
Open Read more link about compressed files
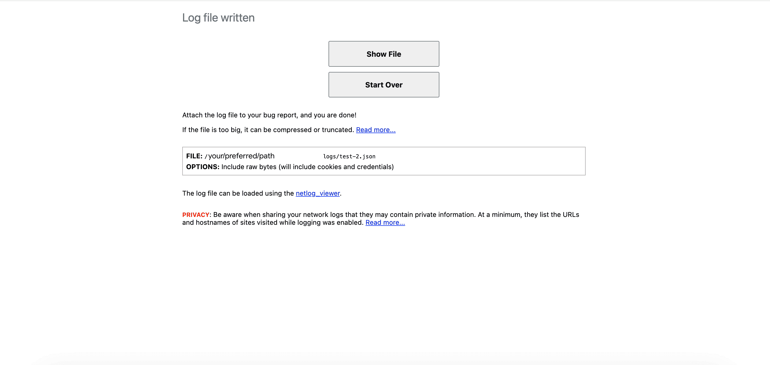coord(376,130)
